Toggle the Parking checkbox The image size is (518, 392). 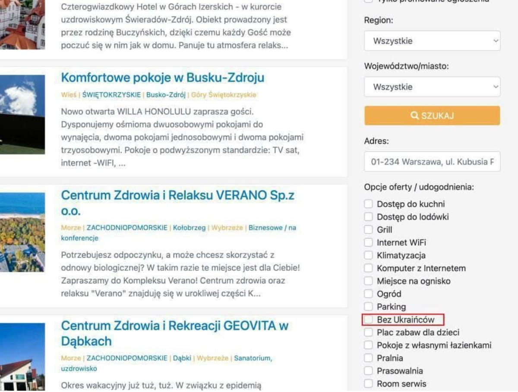368,307
